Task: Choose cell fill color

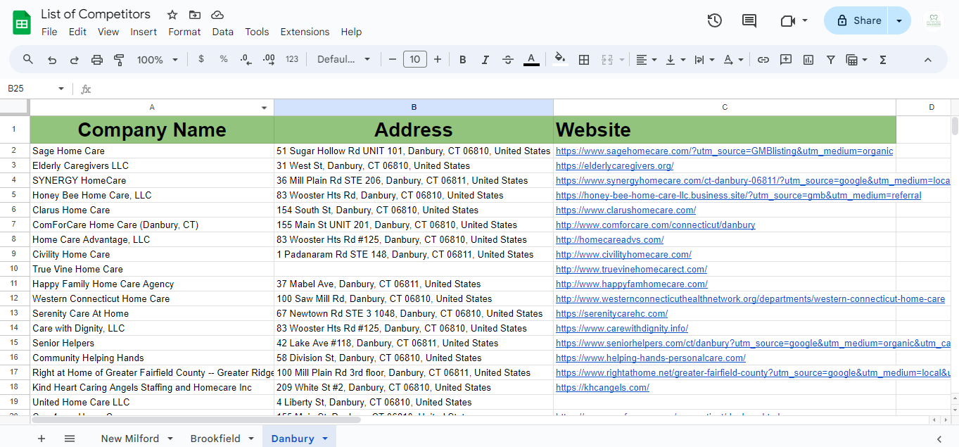Action: [x=560, y=60]
